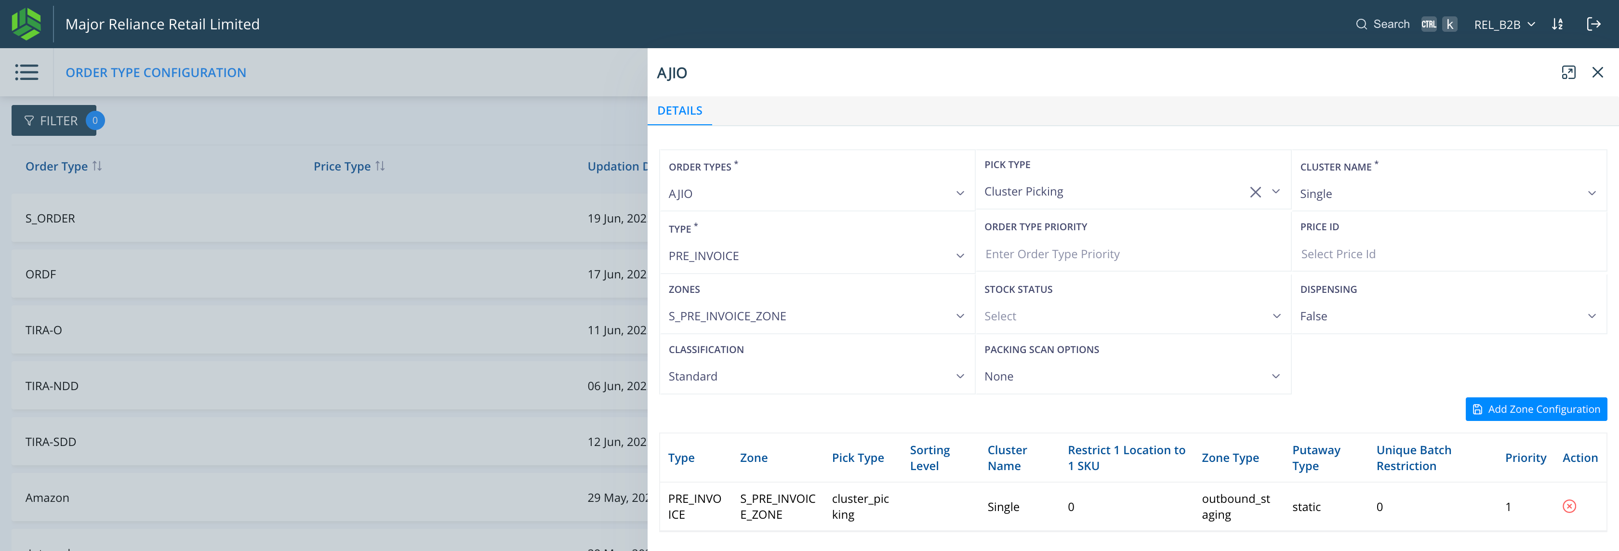This screenshot has width=1619, height=551.
Task: Click the logout icon
Action: (x=1593, y=25)
